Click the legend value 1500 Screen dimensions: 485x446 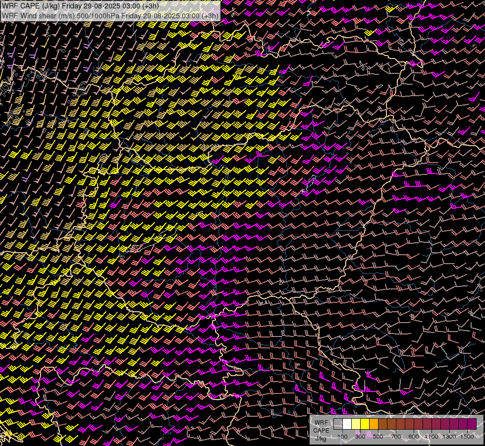point(467,437)
